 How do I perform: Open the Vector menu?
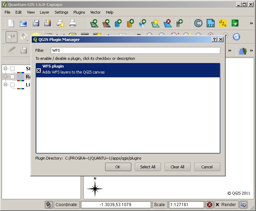tap(95, 12)
